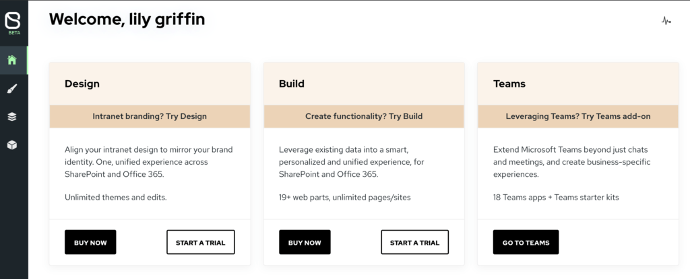
Task: Open the stacked layers icon in the sidebar
Action: click(x=12, y=117)
